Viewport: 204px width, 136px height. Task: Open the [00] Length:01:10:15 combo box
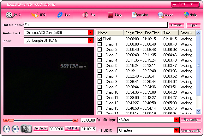coord(59,41)
